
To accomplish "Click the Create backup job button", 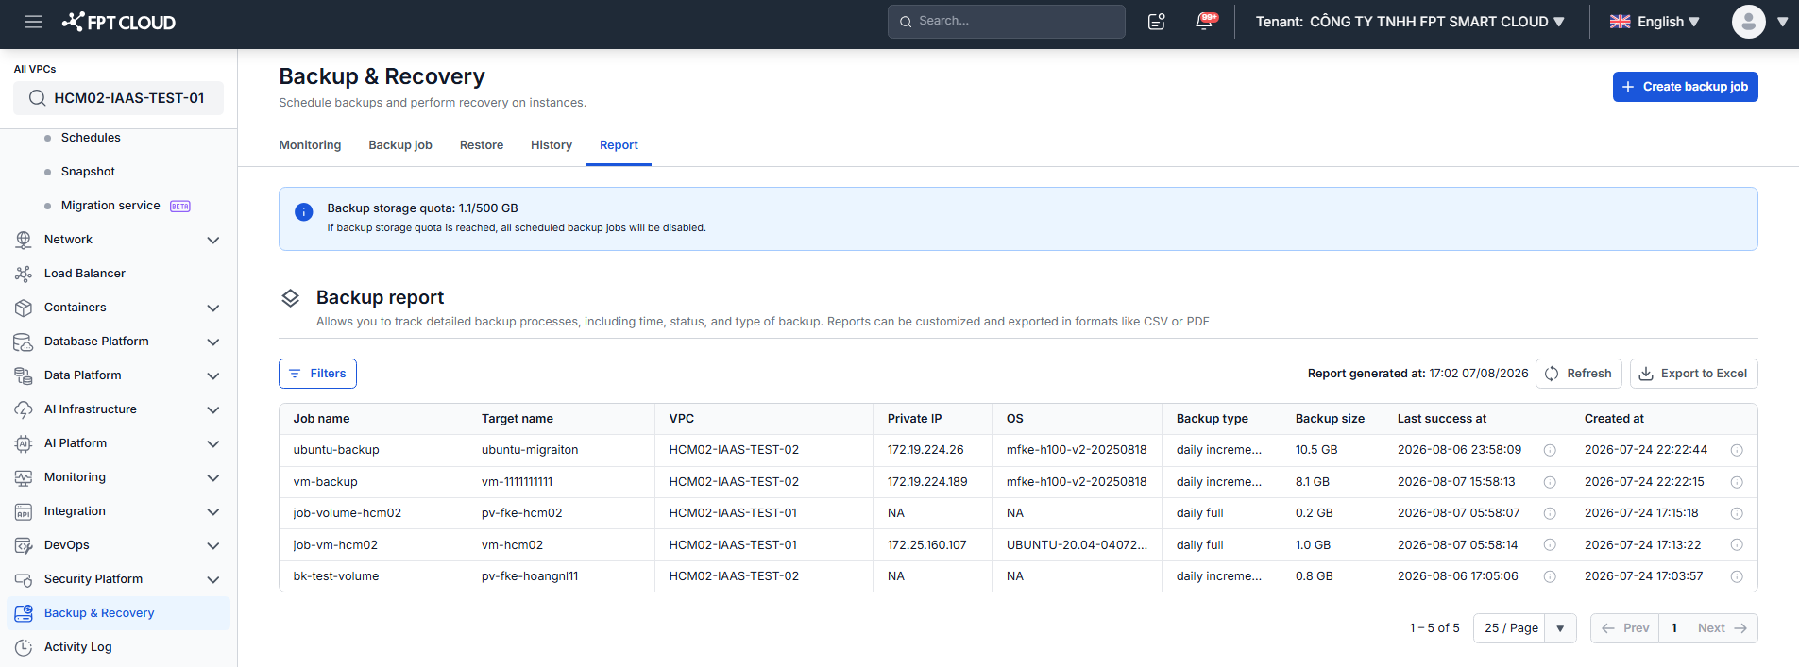I will 1685,87.
